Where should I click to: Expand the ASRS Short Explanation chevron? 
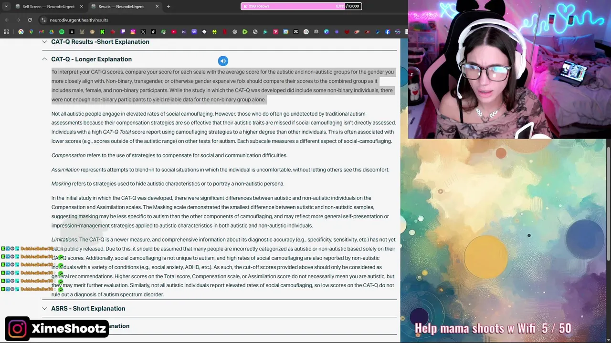tap(44, 309)
